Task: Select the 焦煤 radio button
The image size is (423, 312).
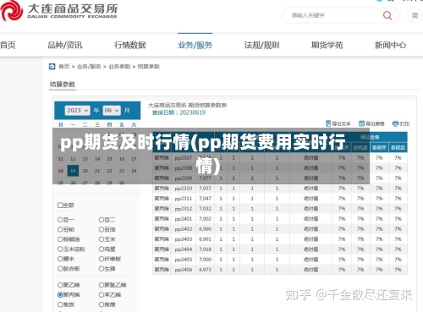Action: 102,304
